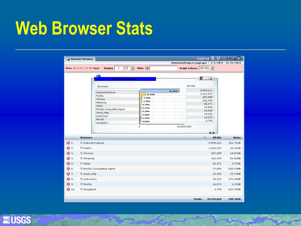301x226 pixels.
Task: Click red icon beside Internet Explorer row
Action: pyautogui.click(x=68, y=143)
